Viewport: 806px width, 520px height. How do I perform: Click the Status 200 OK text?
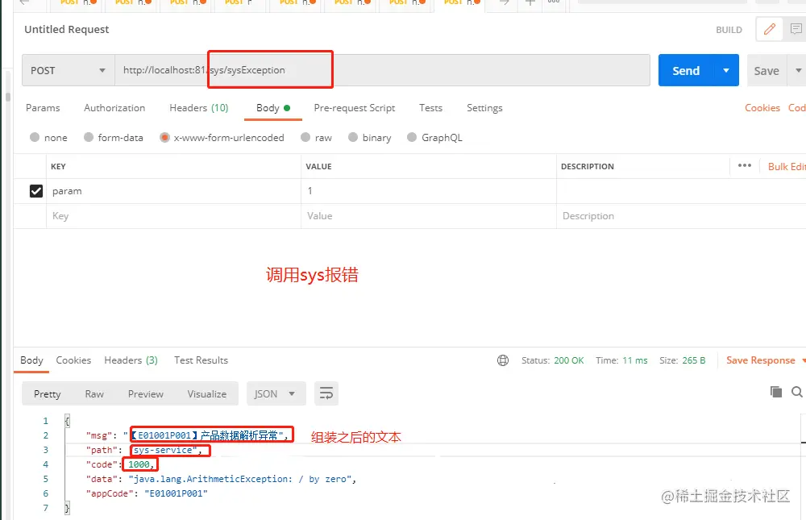pyautogui.click(x=553, y=360)
